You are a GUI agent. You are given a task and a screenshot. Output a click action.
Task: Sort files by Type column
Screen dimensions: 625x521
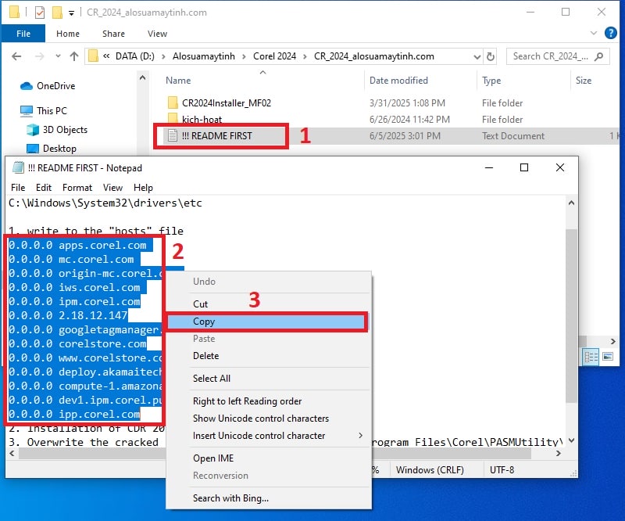[x=491, y=81]
